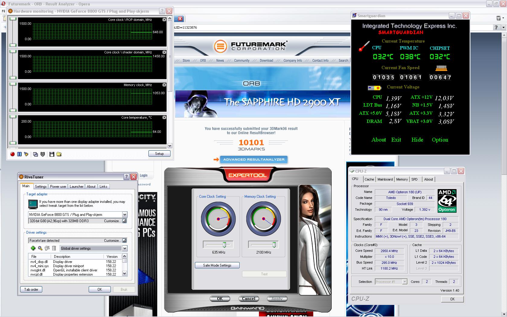Open Futuremark Community nav link

[242, 61]
